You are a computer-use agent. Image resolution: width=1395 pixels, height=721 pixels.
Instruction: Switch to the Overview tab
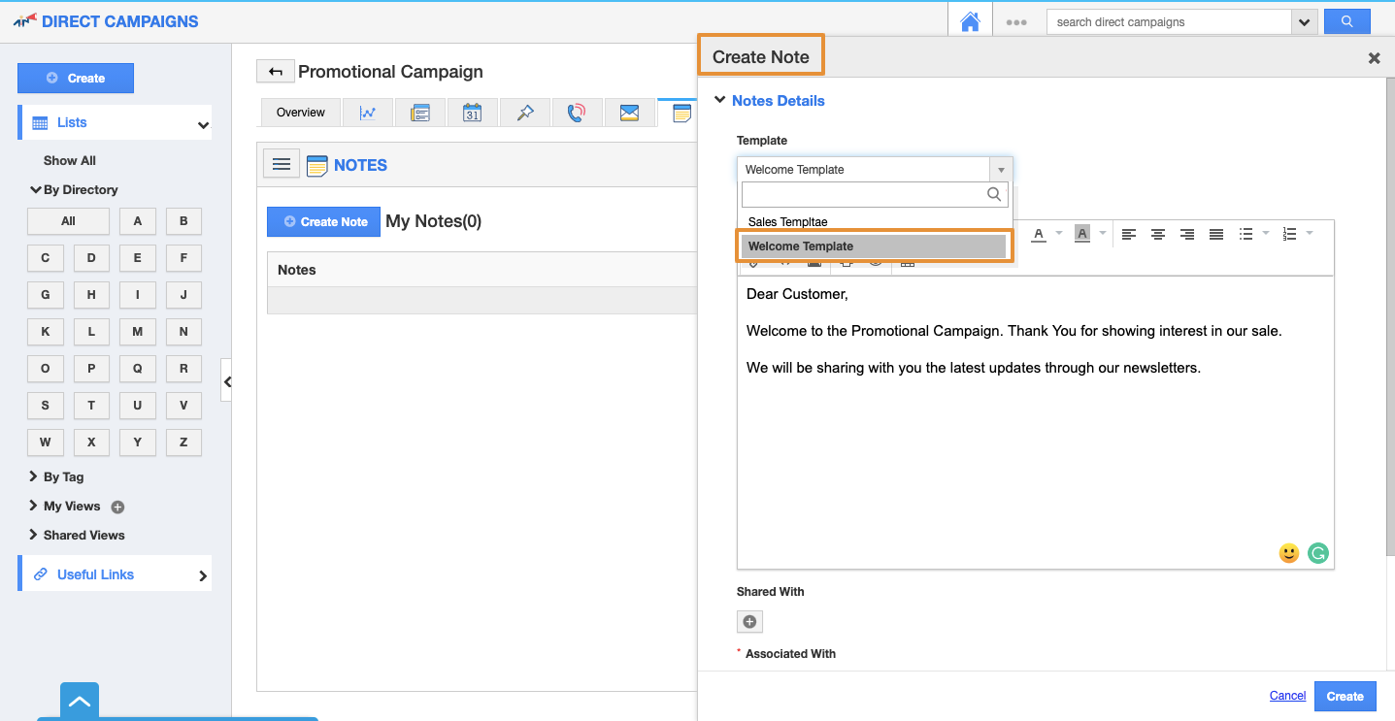(x=300, y=113)
